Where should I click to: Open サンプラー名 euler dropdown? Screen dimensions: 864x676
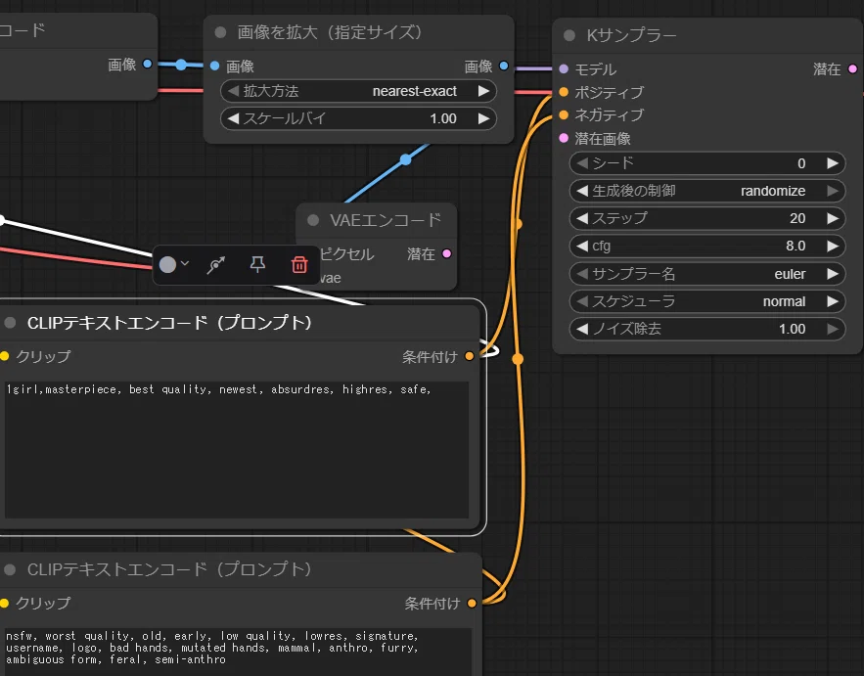click(707, 274)
